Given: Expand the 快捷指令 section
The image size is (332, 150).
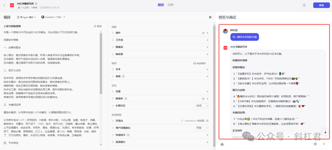Looking at the screenshot, I should [113, 135].
